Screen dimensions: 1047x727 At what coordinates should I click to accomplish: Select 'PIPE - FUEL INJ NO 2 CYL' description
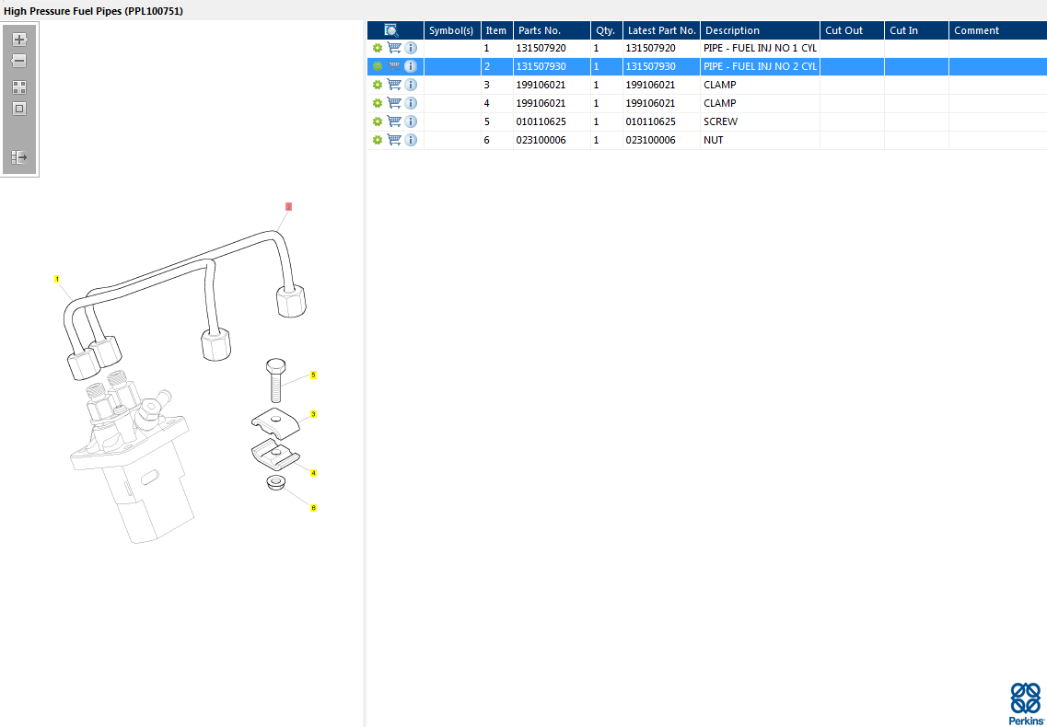(x=760, y=66)
